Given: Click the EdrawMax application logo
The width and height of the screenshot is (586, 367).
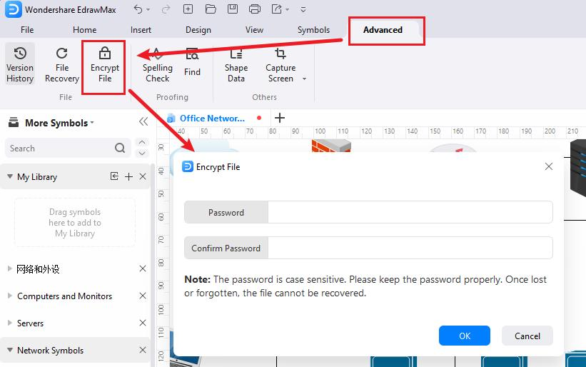Looking at the screenshot, I should [13, 9].
